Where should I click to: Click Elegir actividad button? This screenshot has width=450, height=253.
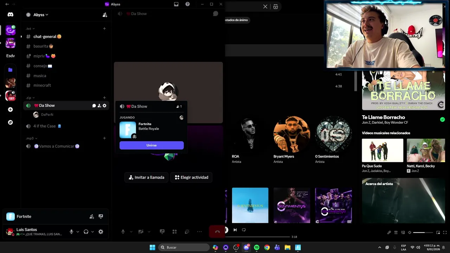(192, 177)
